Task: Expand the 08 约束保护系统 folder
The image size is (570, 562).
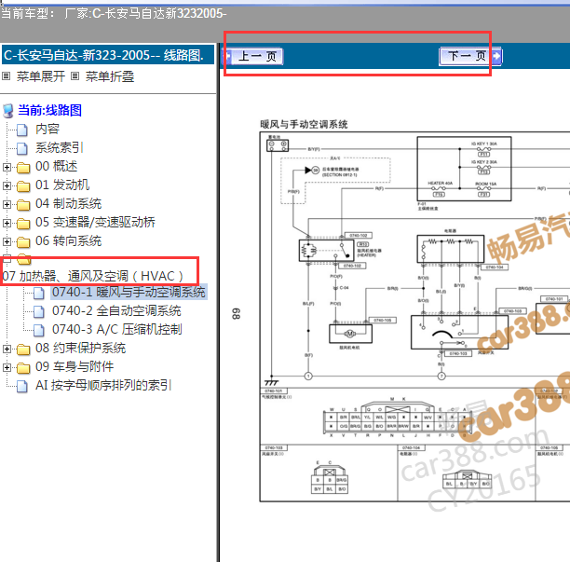Action: click(x=7, y=349)
